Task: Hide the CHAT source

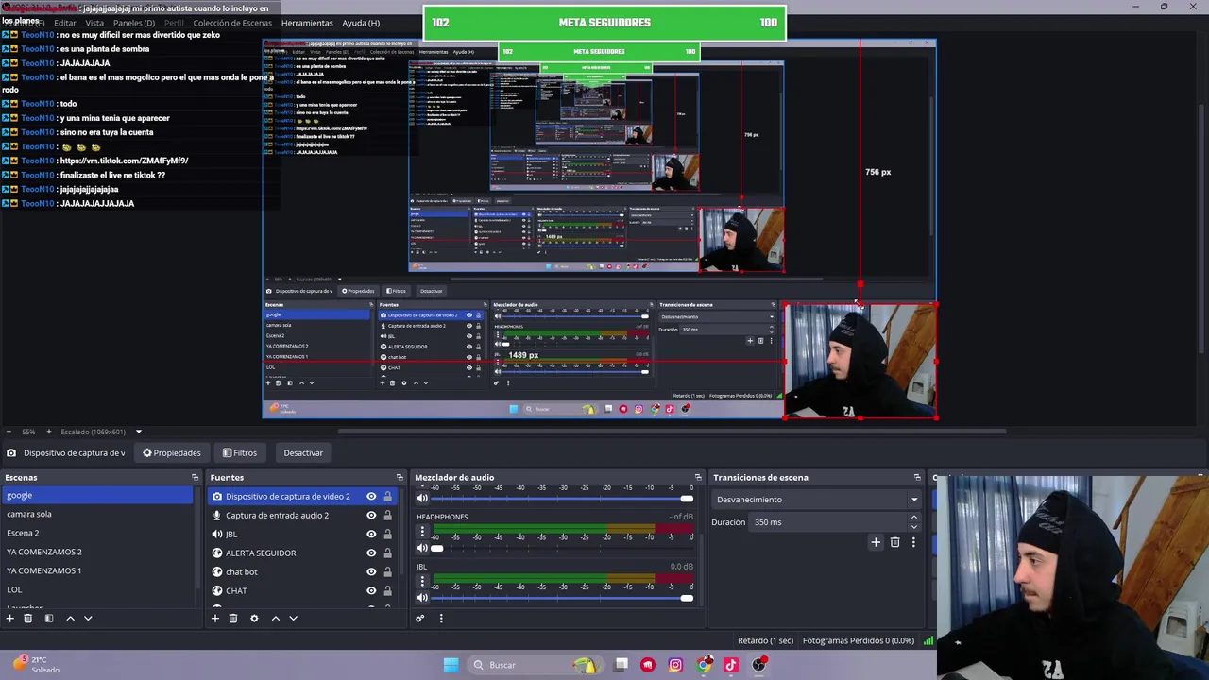Action: (x=371, y=590)
